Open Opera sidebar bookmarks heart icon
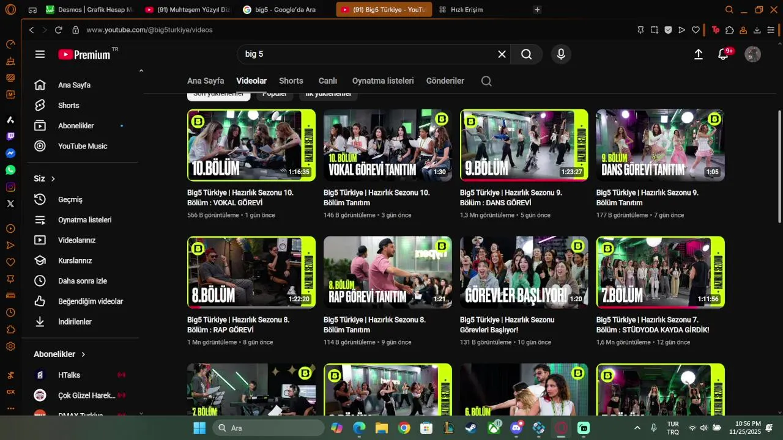783x440 pixels. 10,262
